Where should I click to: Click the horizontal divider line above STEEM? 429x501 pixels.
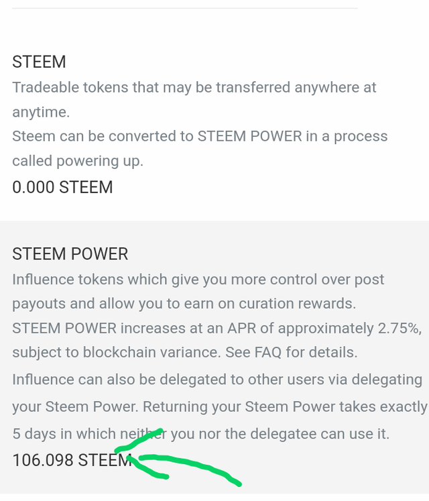click(184, 8)
